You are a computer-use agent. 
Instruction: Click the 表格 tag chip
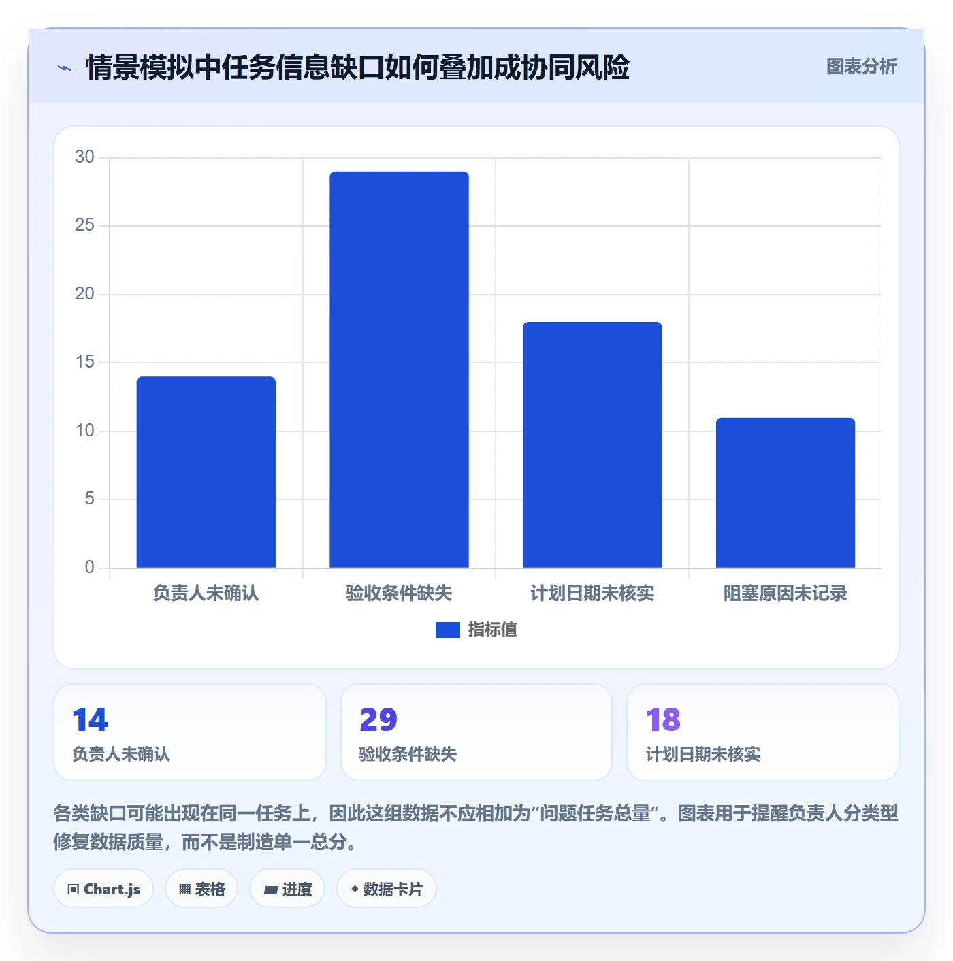click(x=201, y=889)
